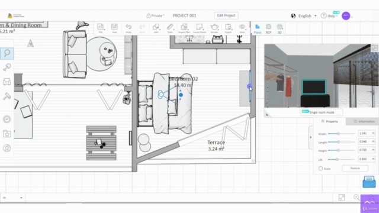Select the hammer construction tool in sidebar
379x213 pixels.
tap(7, 96)
